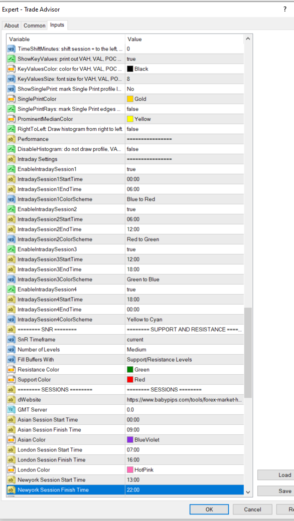The width and height of the screenshot is (294, 521).
Task: Open Fill Buffers With value dropdown
Action: click(x=184, y=359)
